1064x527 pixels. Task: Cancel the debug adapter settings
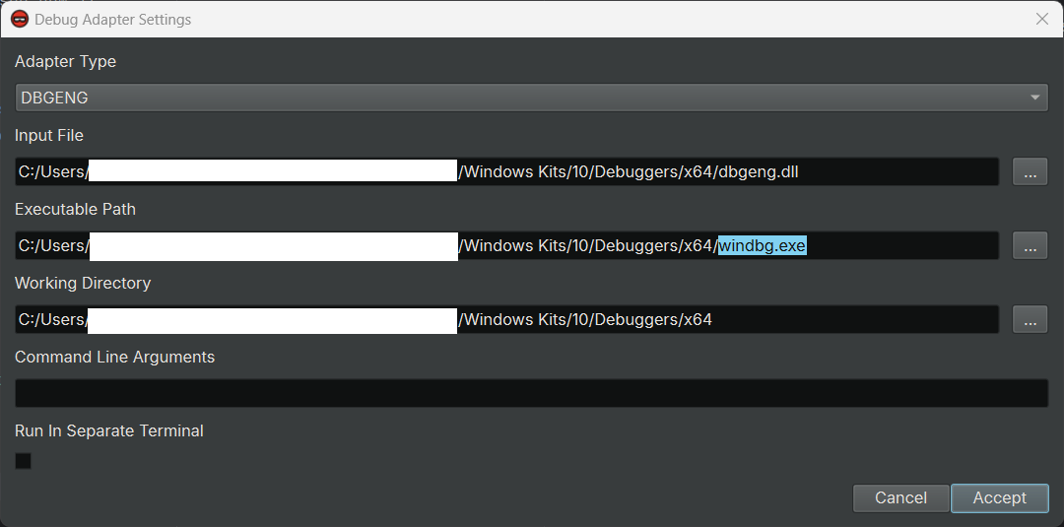click(x=900, y=497)
